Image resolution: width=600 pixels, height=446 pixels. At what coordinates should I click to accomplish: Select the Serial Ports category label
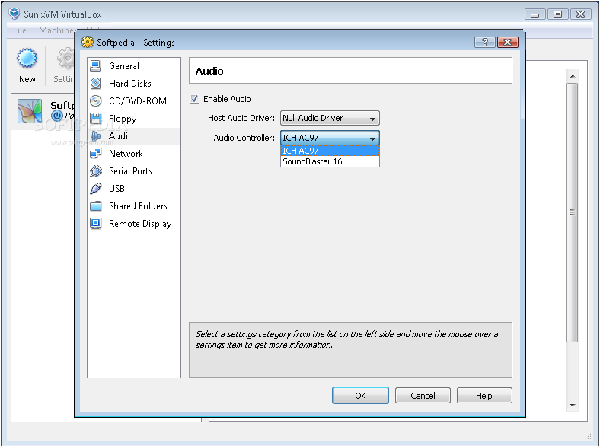[x=130, y=171]
